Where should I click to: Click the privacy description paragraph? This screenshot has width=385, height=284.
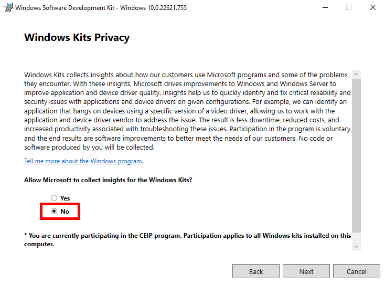pos(188,111)
